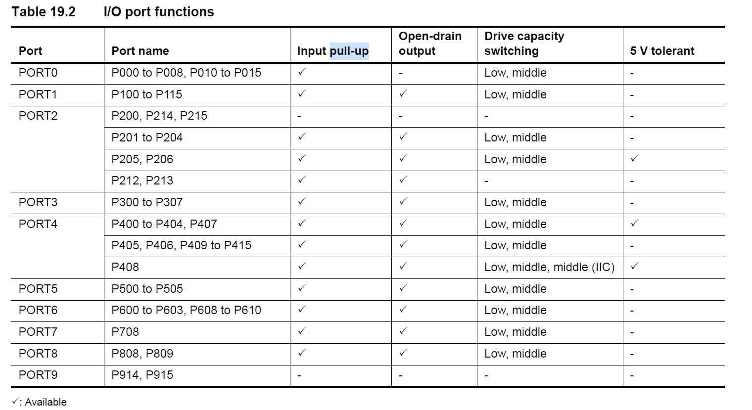Click the P400 to P404, P407 5 V tolerant checkmark
Image resolution: width=752 pixels, height=410 pixels.
pyautogui.click(x=635, y=223)
